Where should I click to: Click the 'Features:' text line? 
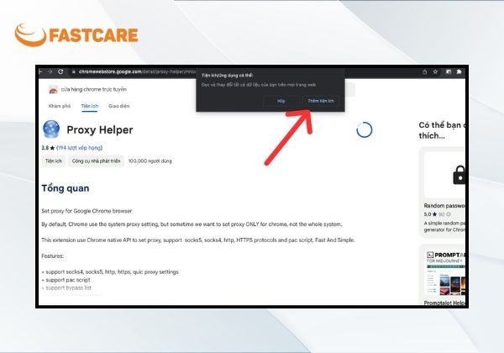53,256
